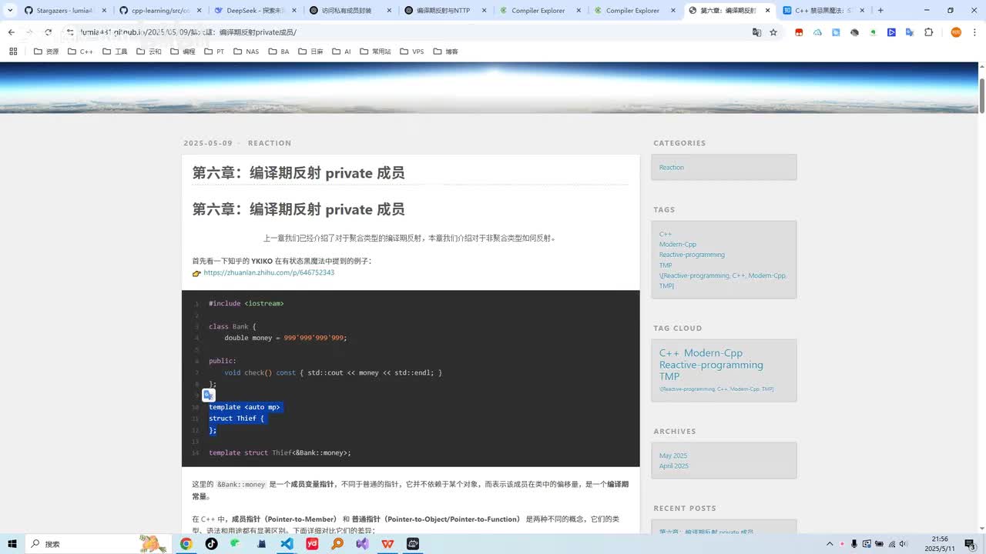
Task: Expand the 博客 bookmark folder
Action: click(x=445, y=52)
